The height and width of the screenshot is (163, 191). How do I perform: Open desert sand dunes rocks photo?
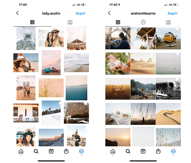[x=143, y=64]
